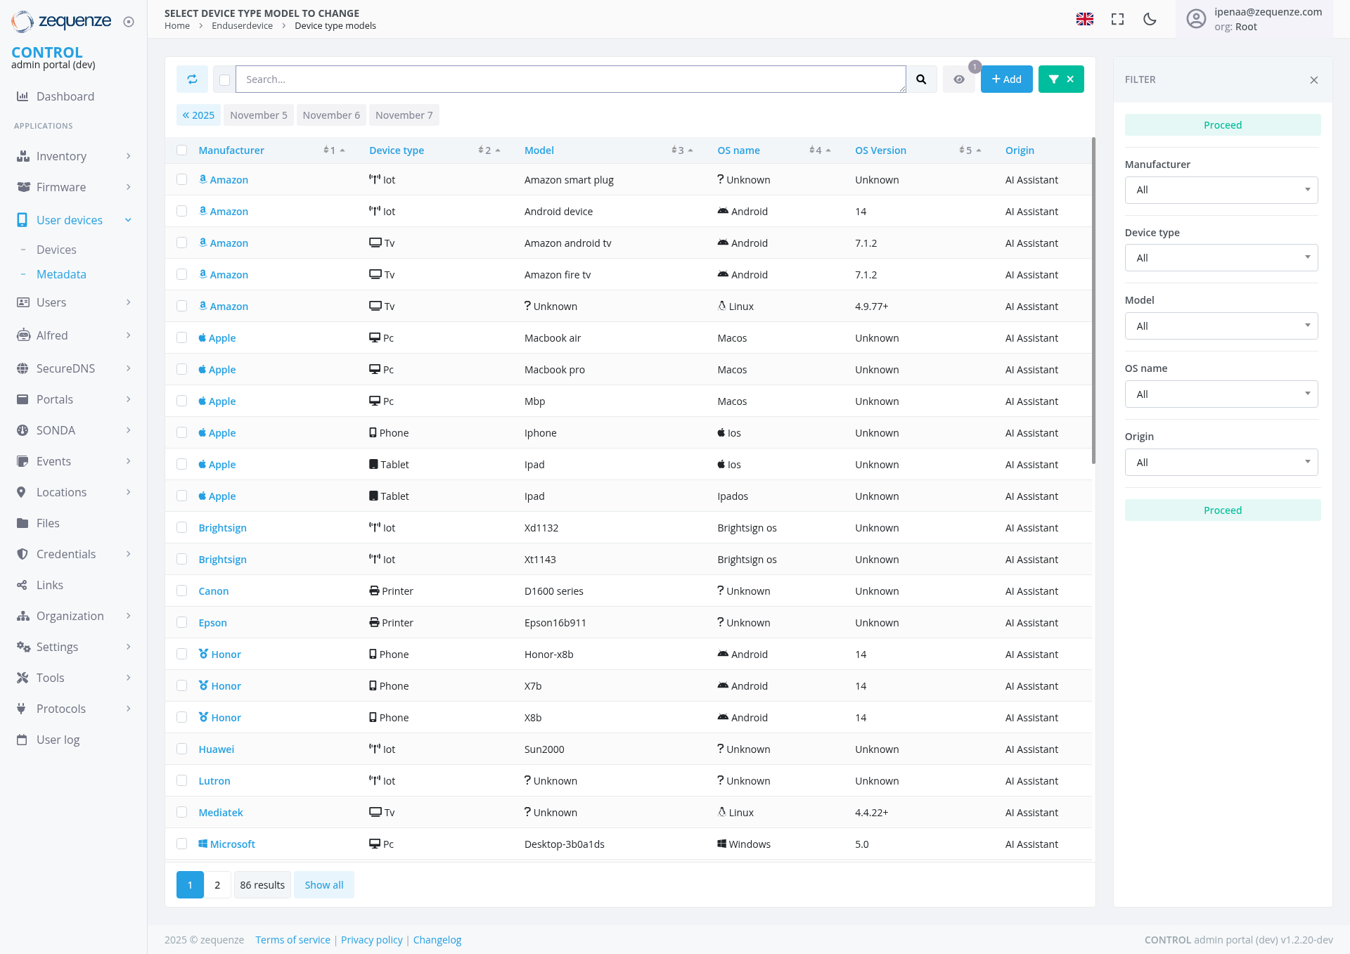
Task: Open Privacy policy link
Action: pyautogui.click(x=372, y=940)
